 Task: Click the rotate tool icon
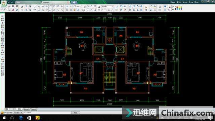click(x=137, y=6)
